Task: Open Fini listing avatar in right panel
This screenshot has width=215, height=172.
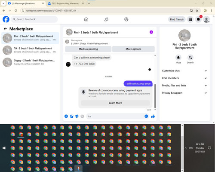Action: tap(184, 35)
